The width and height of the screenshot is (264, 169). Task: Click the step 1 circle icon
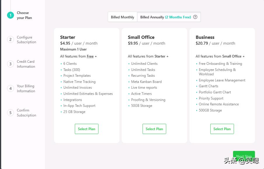tap(11, 15)
